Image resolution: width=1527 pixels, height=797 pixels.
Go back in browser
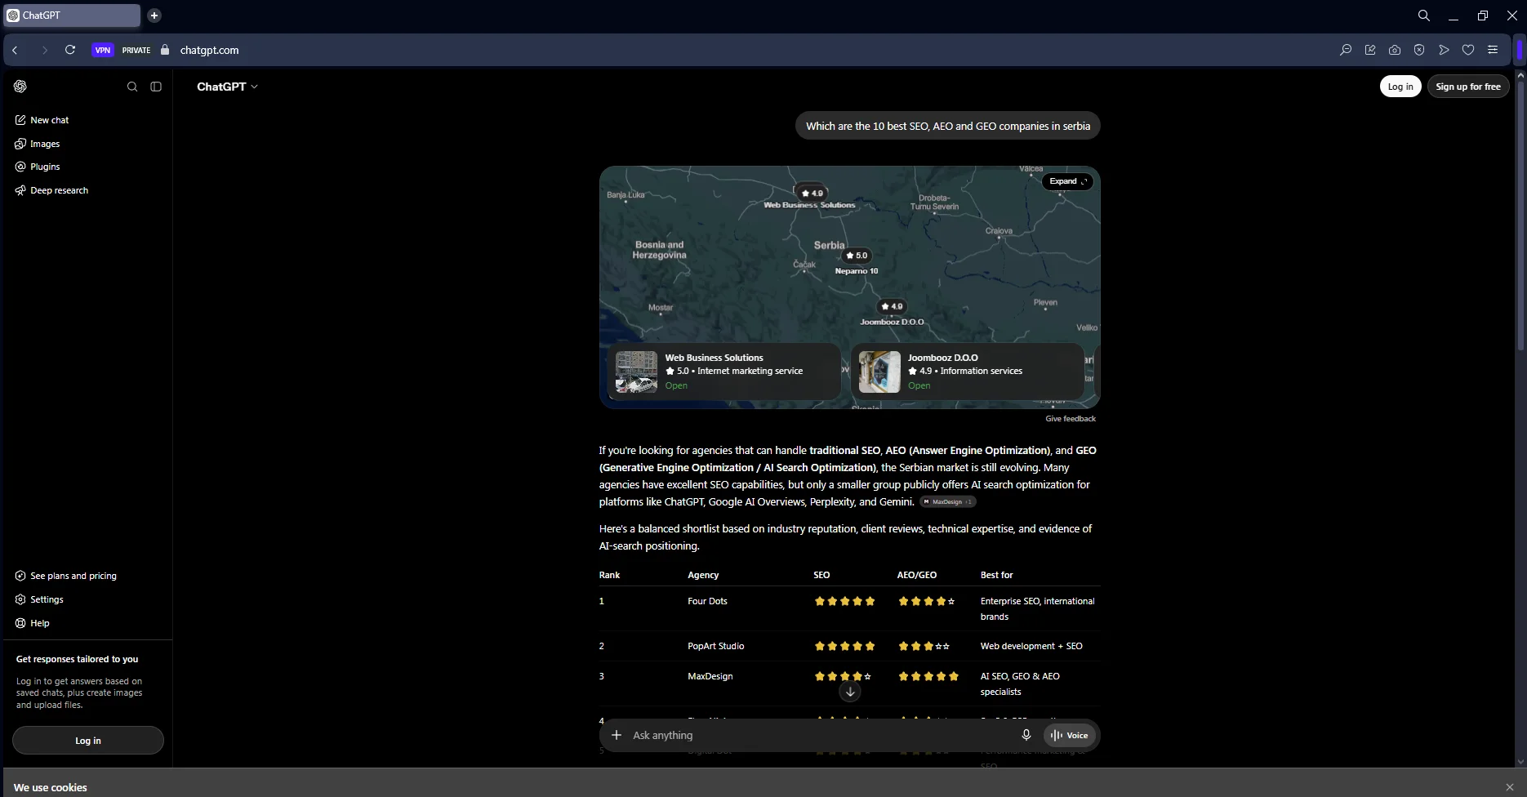click(x=15, y=50)
